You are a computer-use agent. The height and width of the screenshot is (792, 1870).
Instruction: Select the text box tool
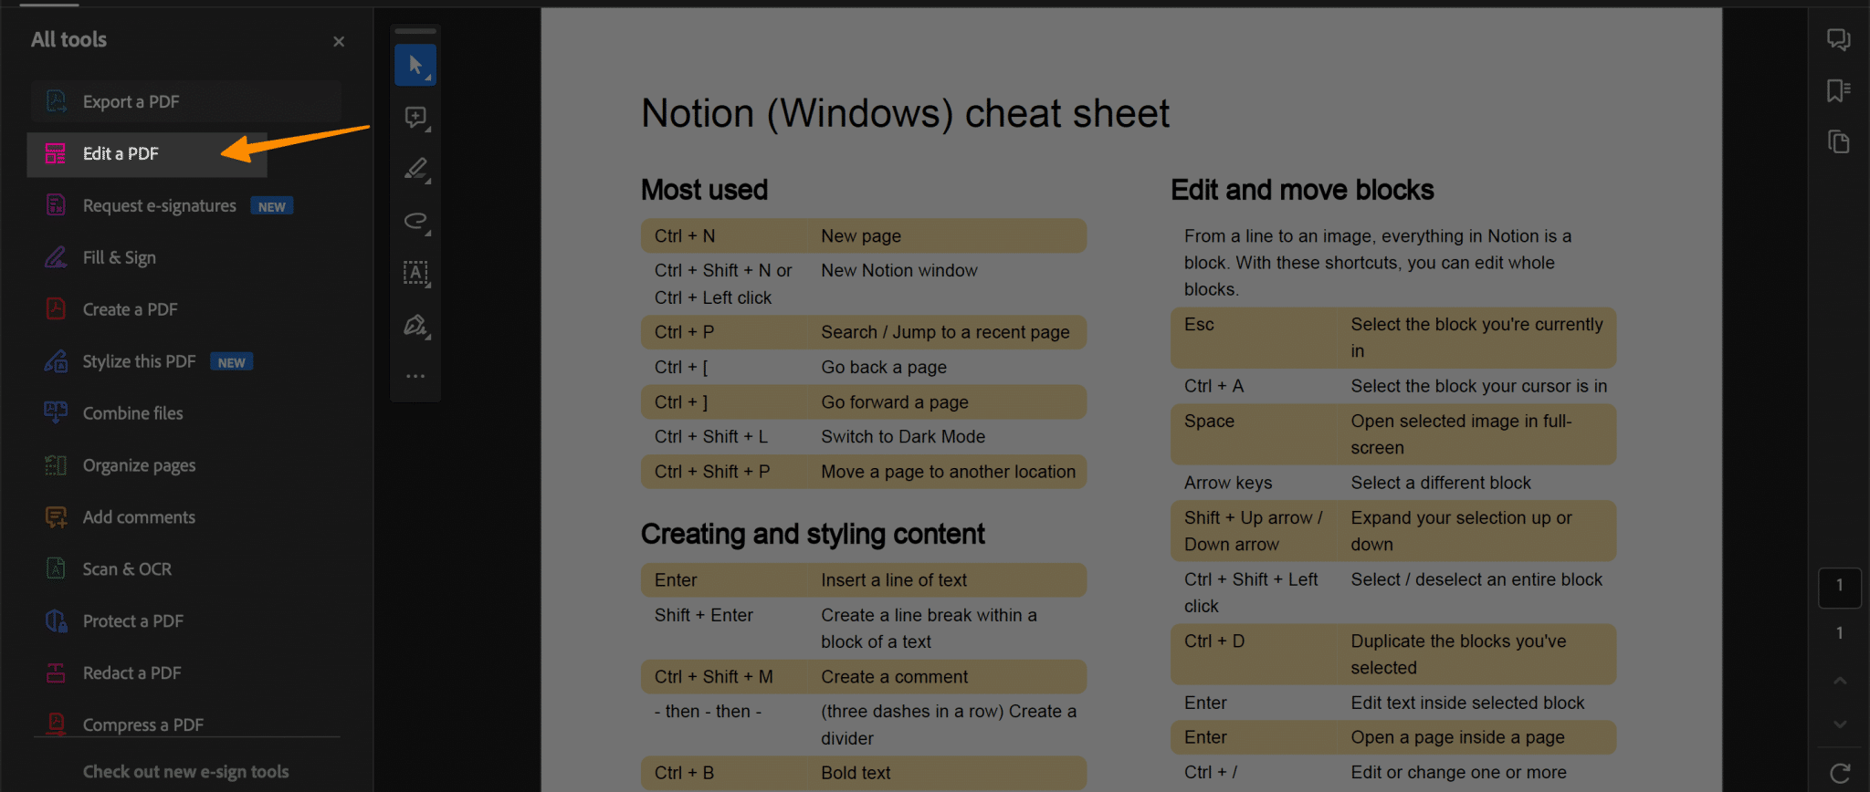pos(415,273)
